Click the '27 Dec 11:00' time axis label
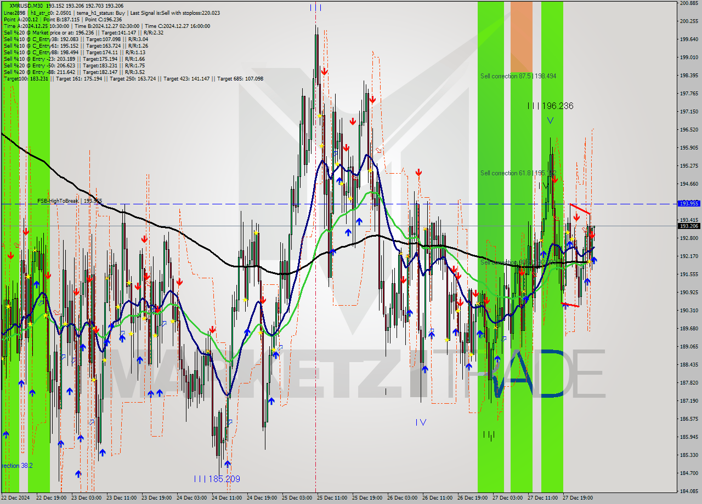 point(543,498)
